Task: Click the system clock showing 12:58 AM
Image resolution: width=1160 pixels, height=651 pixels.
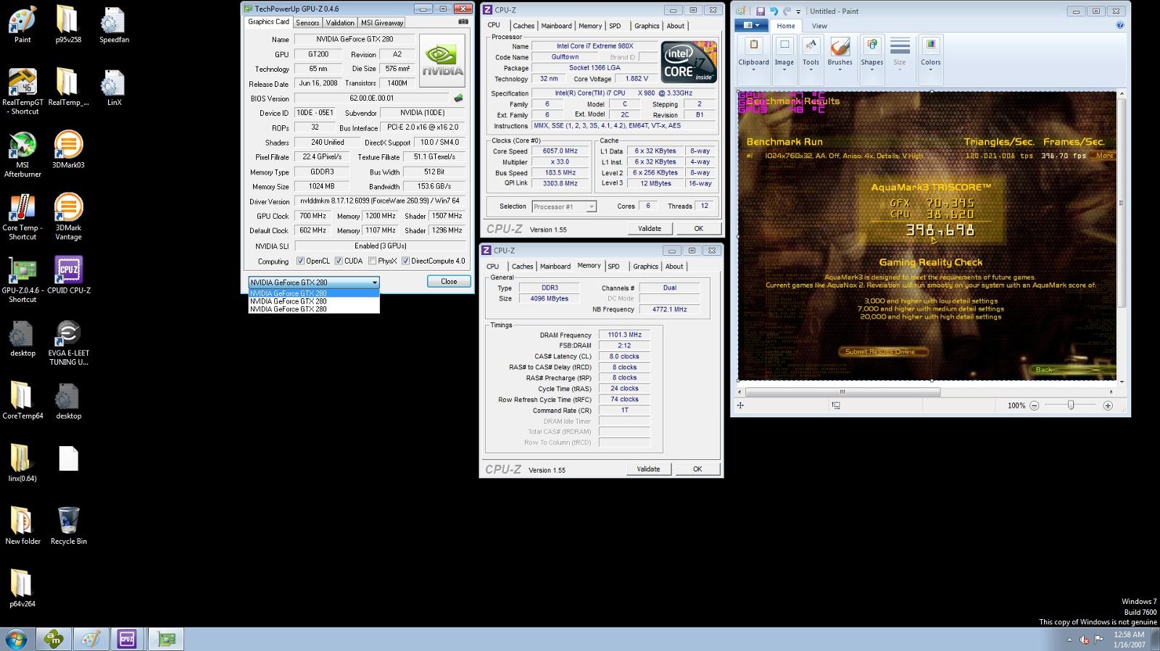Action: (1129, 634)
